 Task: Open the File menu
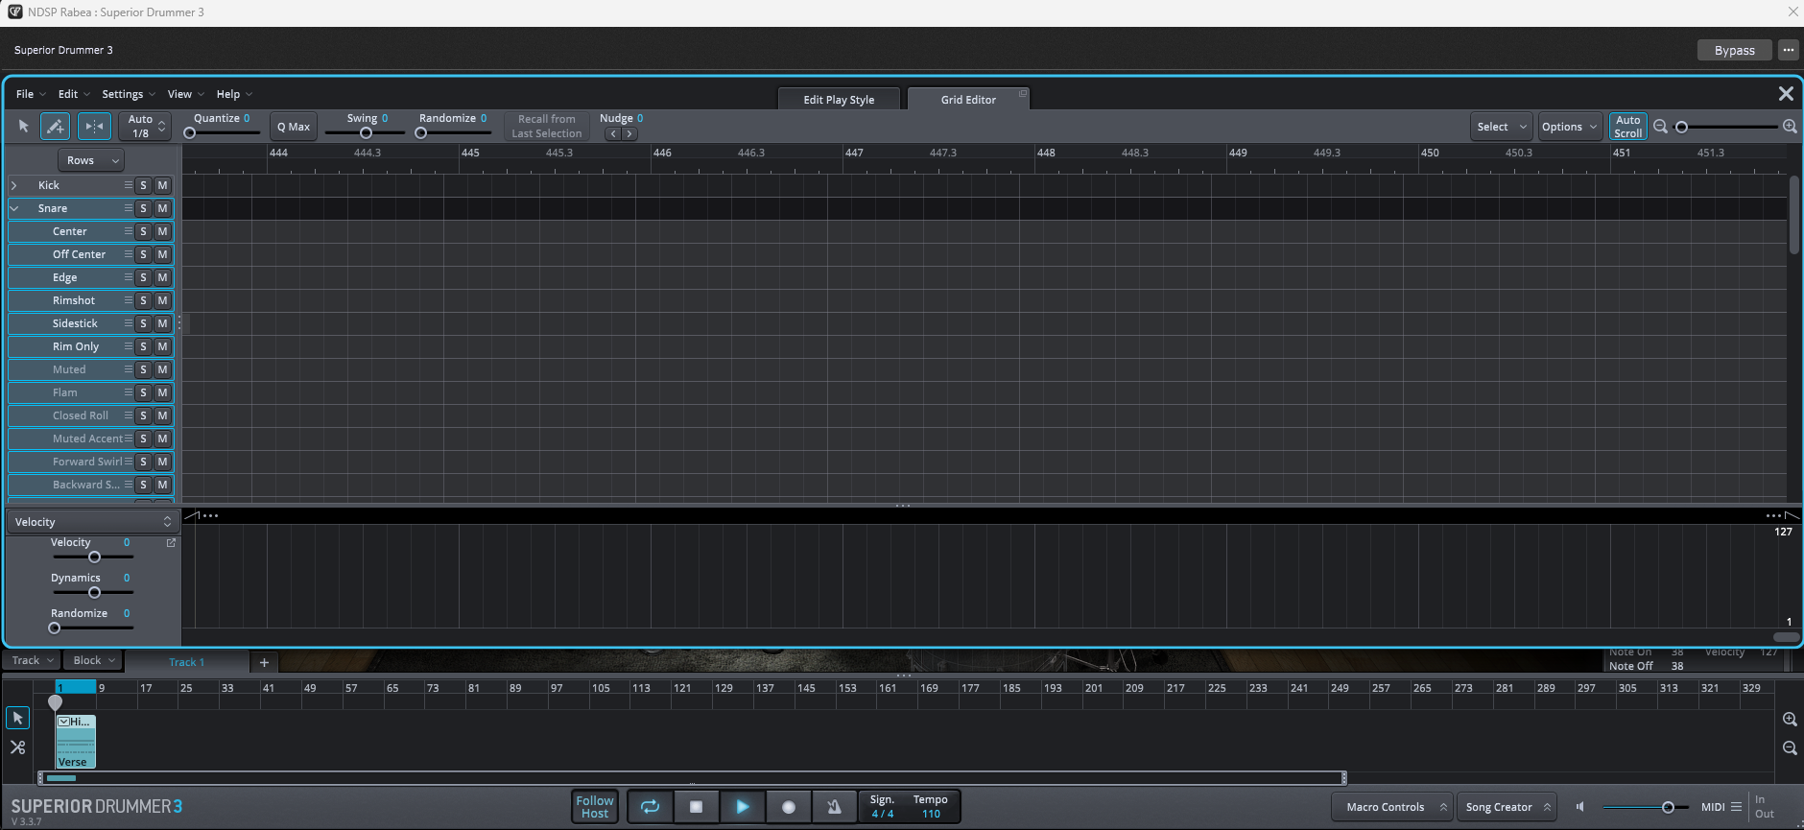[x=30, y=94]
